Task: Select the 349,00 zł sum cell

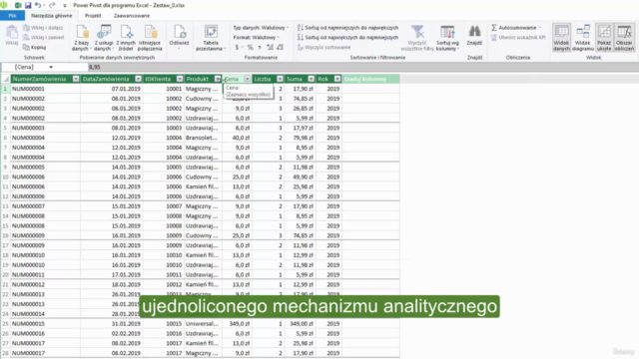Action: 300,323
